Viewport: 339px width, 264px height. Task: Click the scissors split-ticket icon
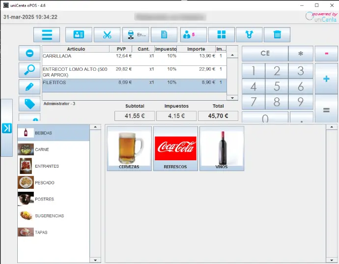point(107,35)
